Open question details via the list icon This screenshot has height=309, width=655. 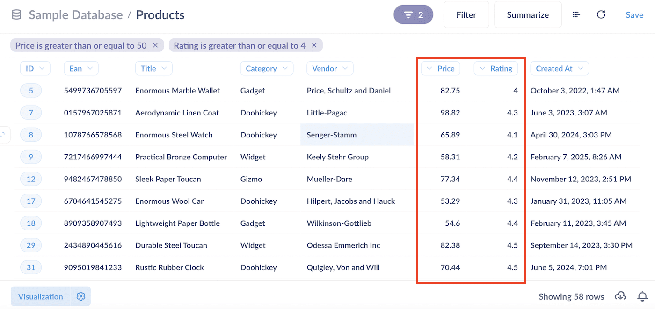click(x=576, y=14)
